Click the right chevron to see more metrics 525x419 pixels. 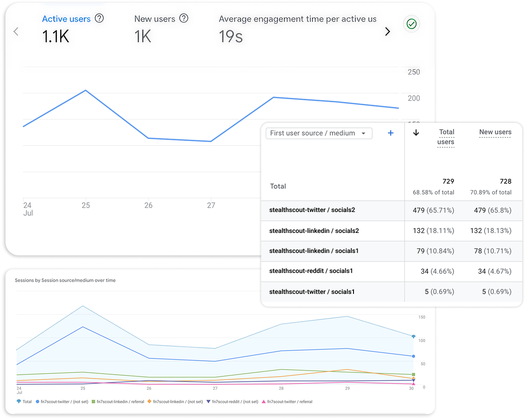coord(387,32)
